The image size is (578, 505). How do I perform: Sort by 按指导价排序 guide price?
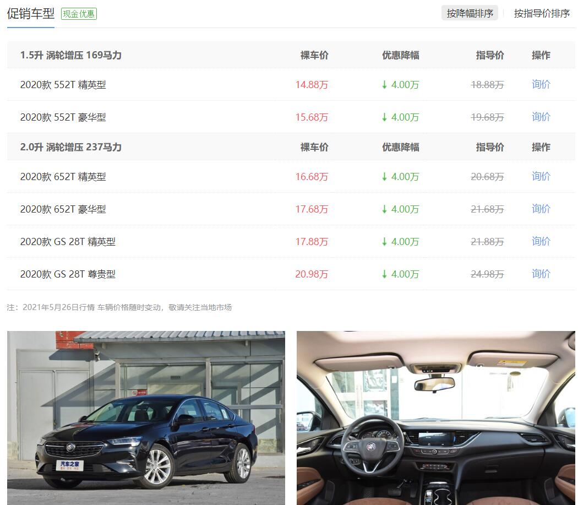click(542, 13)
